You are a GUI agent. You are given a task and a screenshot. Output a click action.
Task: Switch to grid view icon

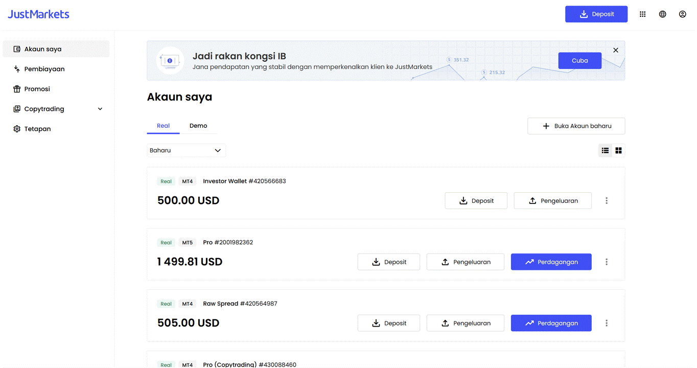pos(619,150)
